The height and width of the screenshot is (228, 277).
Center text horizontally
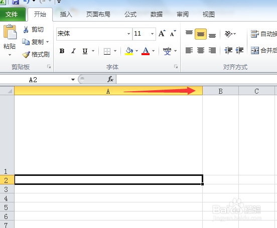[201, 51]
